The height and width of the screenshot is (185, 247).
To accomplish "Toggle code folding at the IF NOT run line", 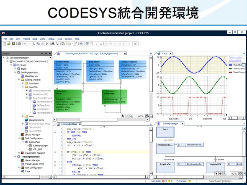I will pos(55,132).
